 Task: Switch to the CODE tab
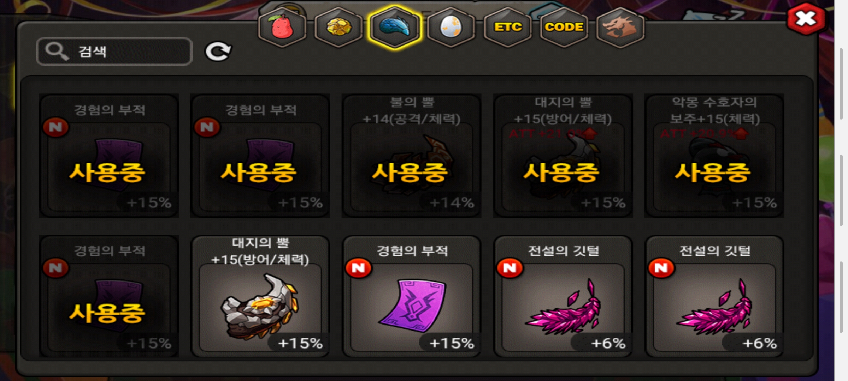click(564, 27)
